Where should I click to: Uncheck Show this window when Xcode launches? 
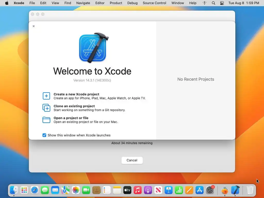[x=44, y=135]
